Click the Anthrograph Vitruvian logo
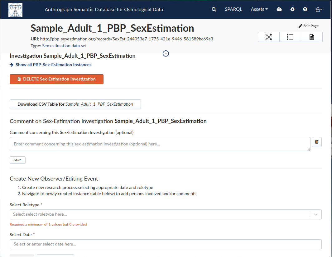The image size is (332, 257). pyautogui.click(x=16, y=10)
